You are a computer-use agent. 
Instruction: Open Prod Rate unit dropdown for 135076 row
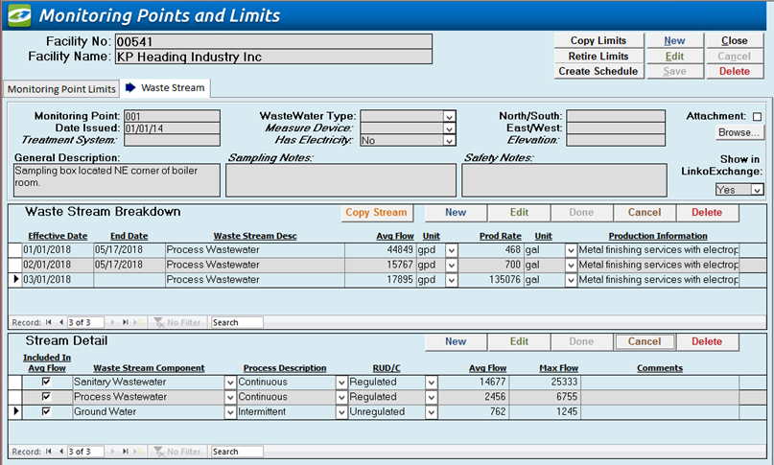click(571, 280)
